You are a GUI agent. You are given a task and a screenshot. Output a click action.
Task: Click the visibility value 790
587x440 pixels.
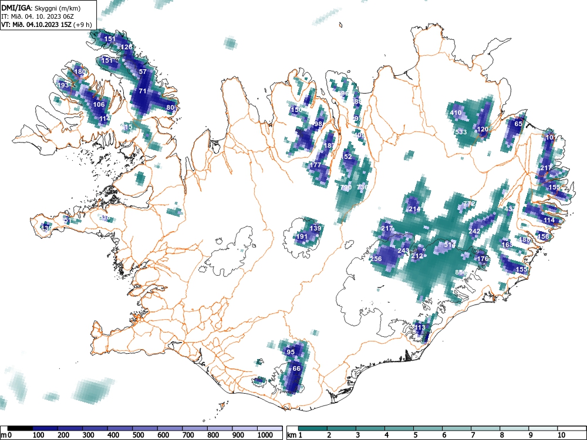346,187
